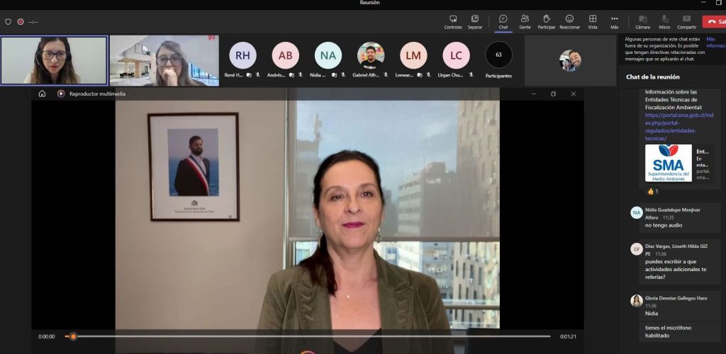The image size is (726, 354).
Task: Click the thumbs up reaction on SMA message
Action: (x=651, y=191)
